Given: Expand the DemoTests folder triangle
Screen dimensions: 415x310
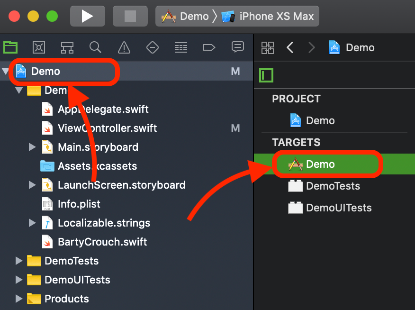Looking at the screenshot, I should [x=19, y=261].
